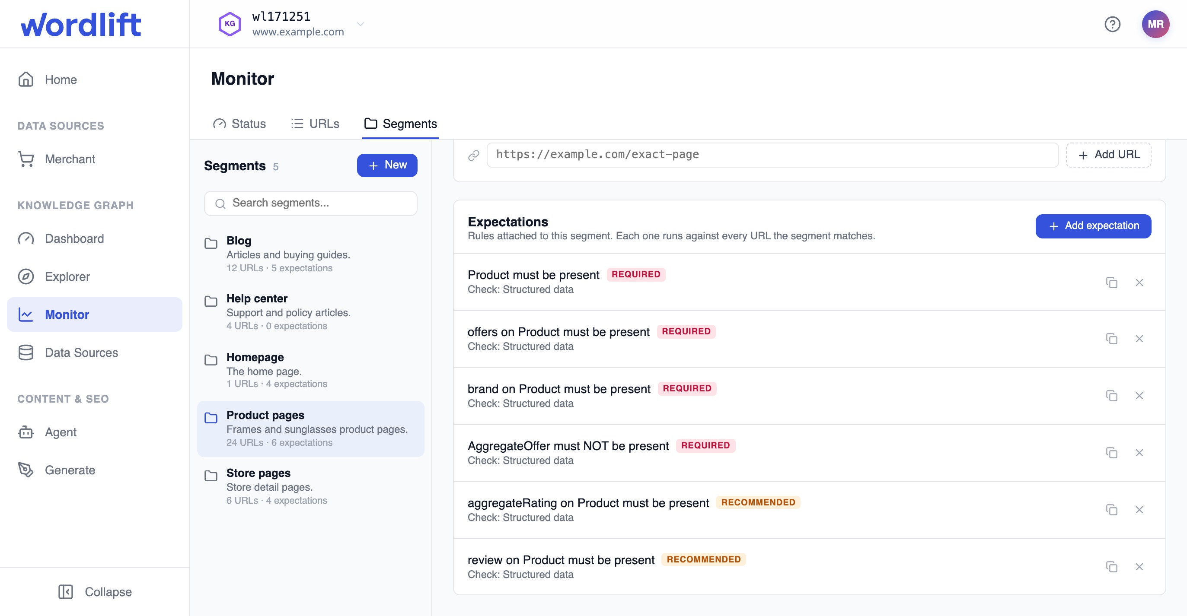Open the Generate page
Image resolution: width=1187 pixels, height=616 pixels.
(95, 470)
